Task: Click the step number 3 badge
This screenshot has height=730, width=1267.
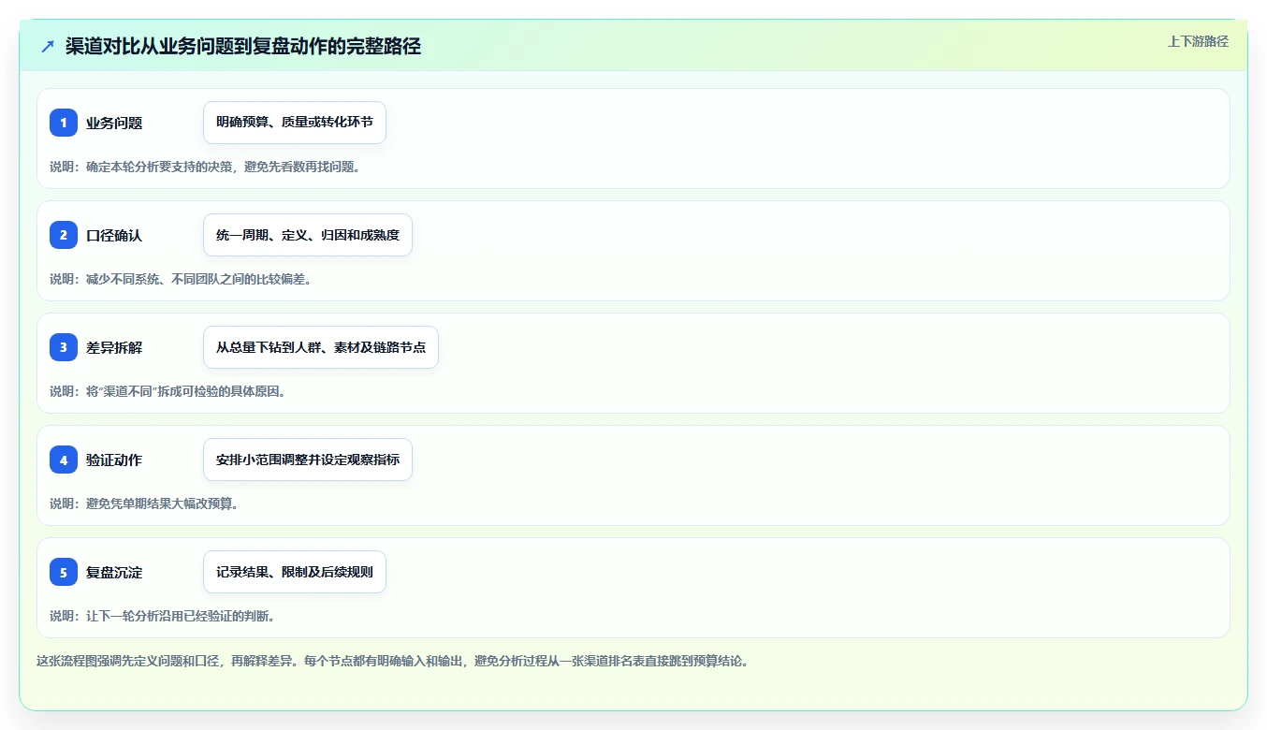Action: (x=64, y=347)
